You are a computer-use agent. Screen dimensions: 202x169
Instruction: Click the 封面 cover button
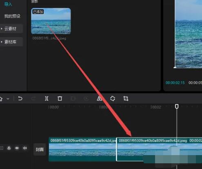pos(40,149)
